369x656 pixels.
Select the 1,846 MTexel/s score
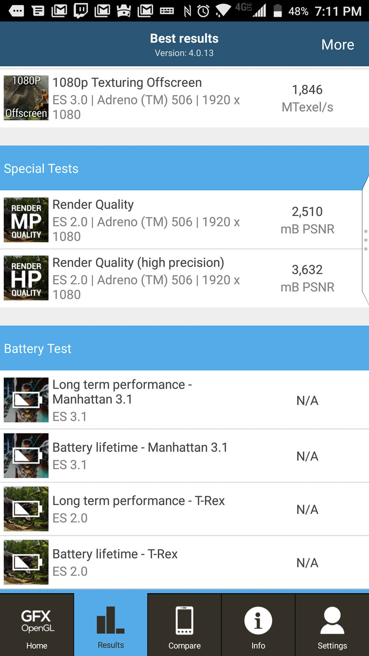(307, 98)
